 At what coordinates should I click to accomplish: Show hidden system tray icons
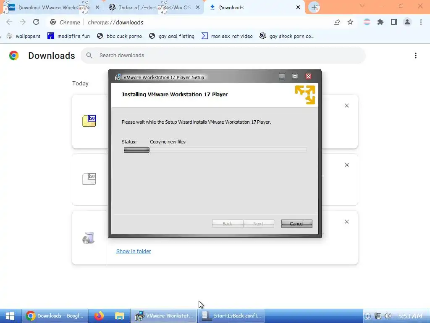[368, 316]
